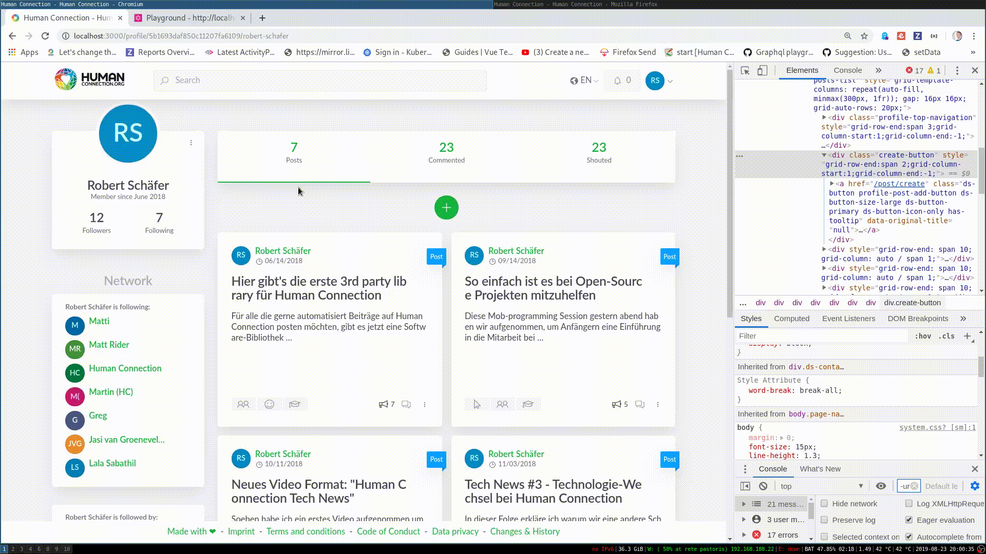The image size is (986, 554).
Task: Click the shout megaphone on Open-Source post
Action: (x=616, y=404)
